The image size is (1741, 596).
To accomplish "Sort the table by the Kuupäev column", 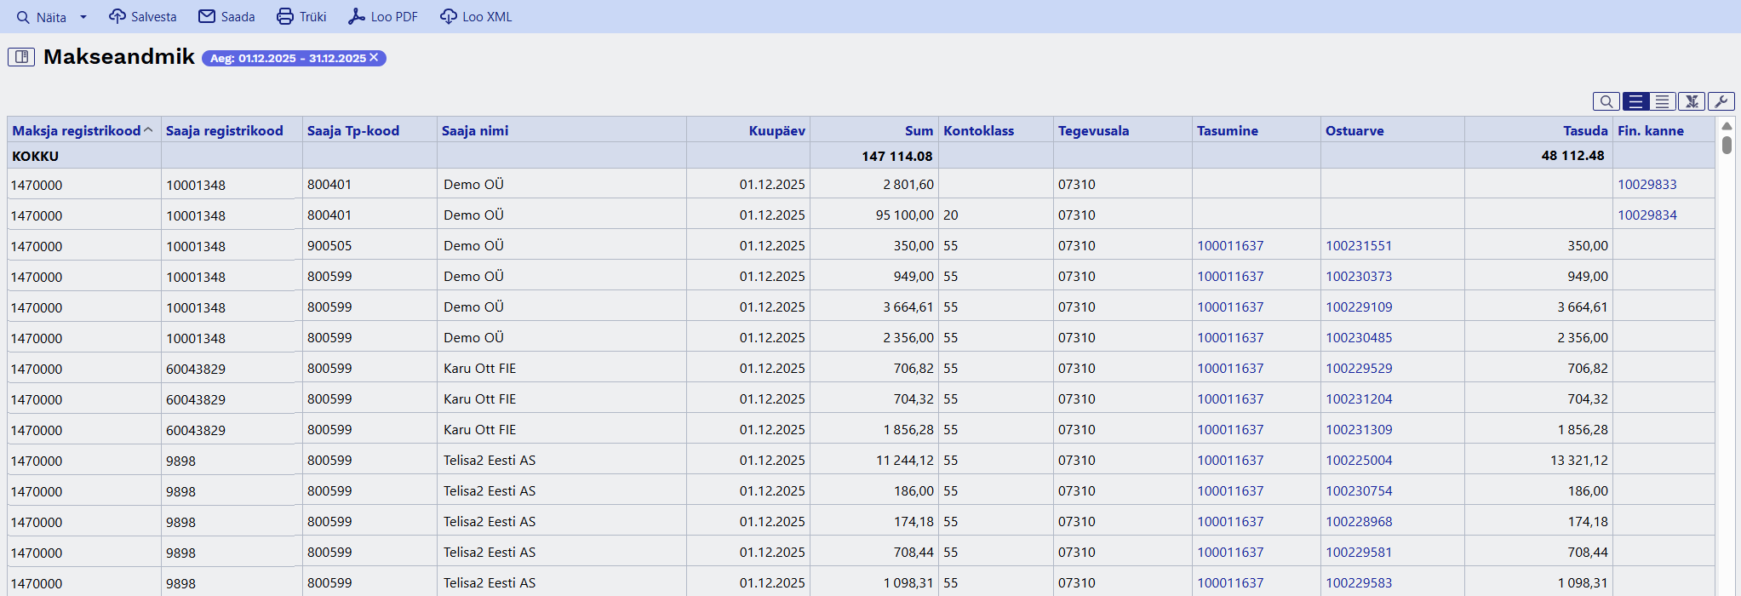I will [x=776, y=130].
